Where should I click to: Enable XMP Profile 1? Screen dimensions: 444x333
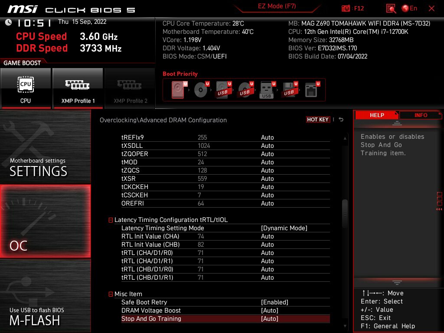click(x=78, y=88)
